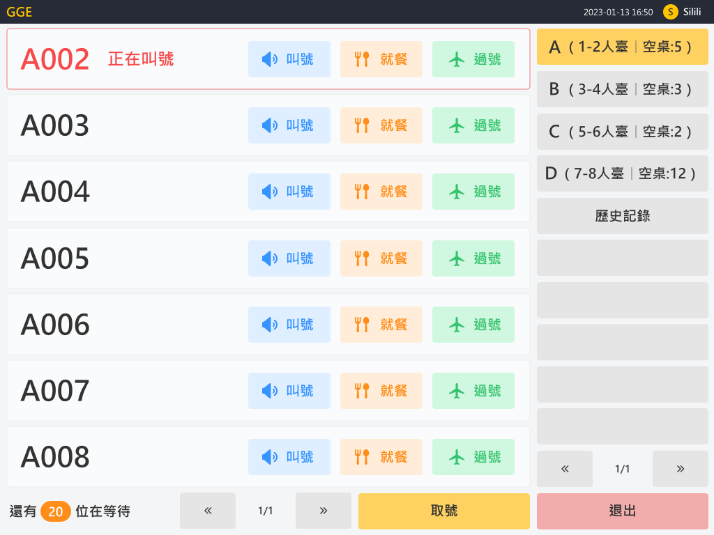714x535 pixels.
Task: Click the Silili user avatar
Action: [x=670, y=11]
